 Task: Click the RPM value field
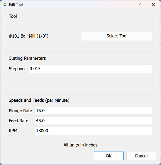click(94, 131)
